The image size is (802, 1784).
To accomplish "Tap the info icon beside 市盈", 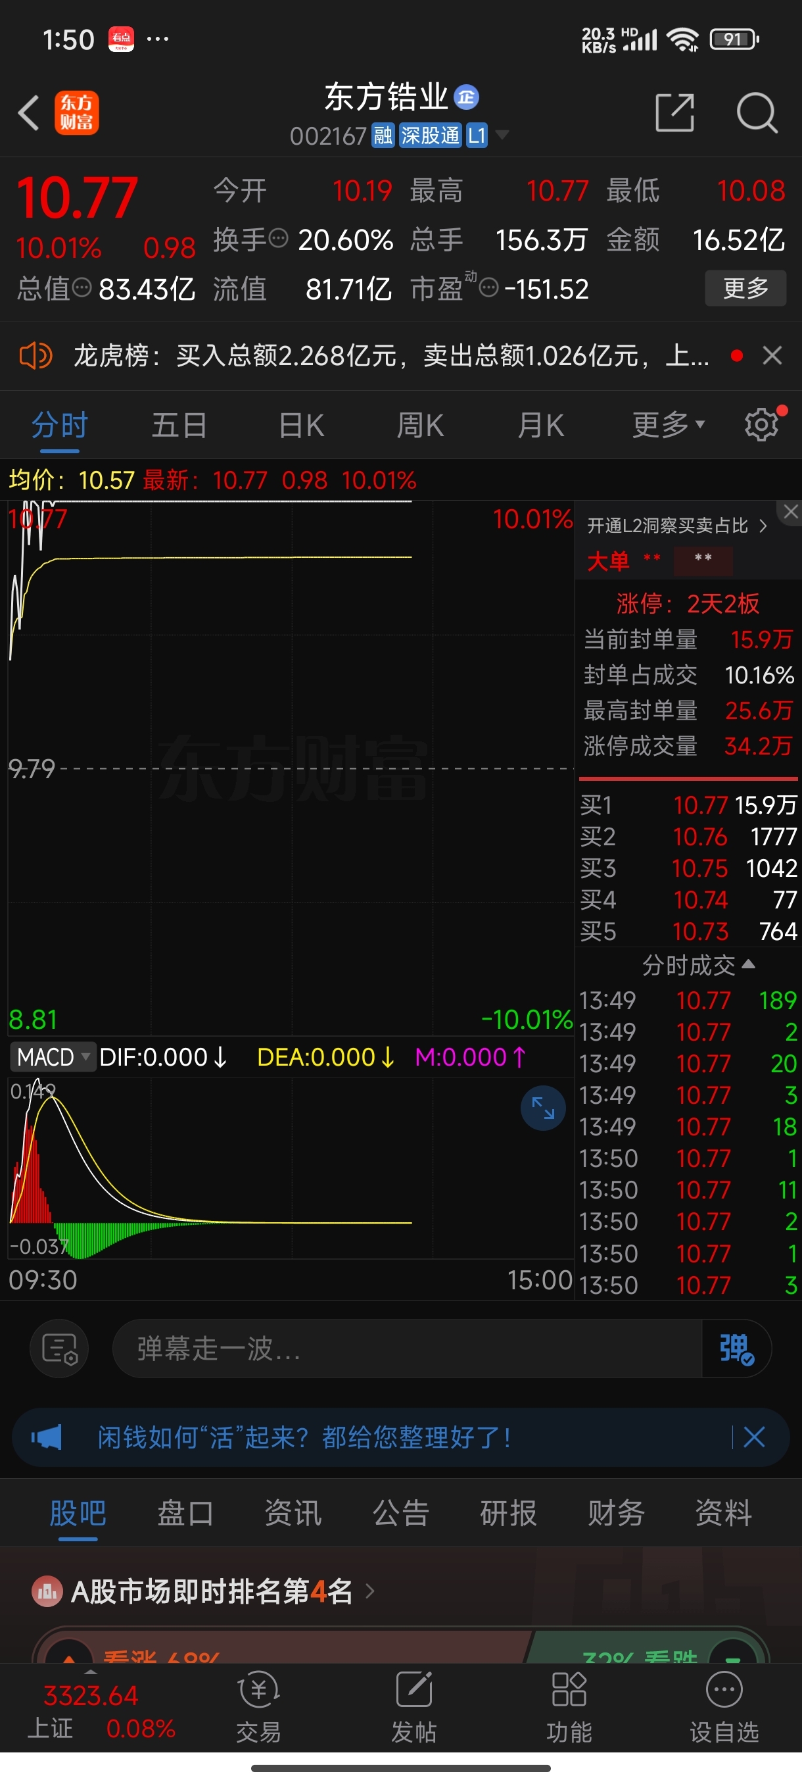I will click(488, 287).
